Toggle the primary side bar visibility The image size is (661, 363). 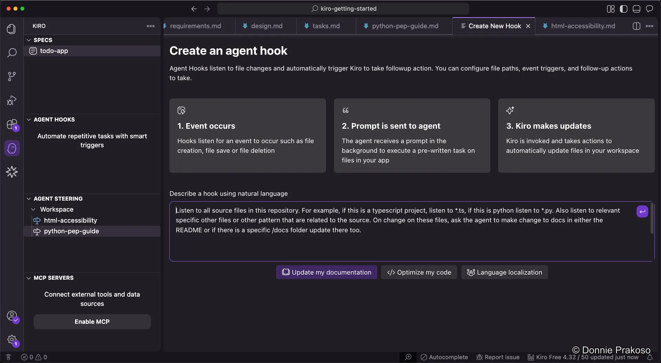(x=624, y=9)
